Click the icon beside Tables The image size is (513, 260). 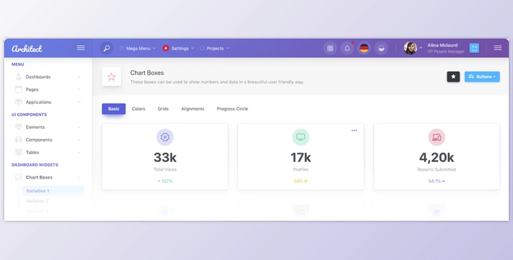click(x=18, y=152)
